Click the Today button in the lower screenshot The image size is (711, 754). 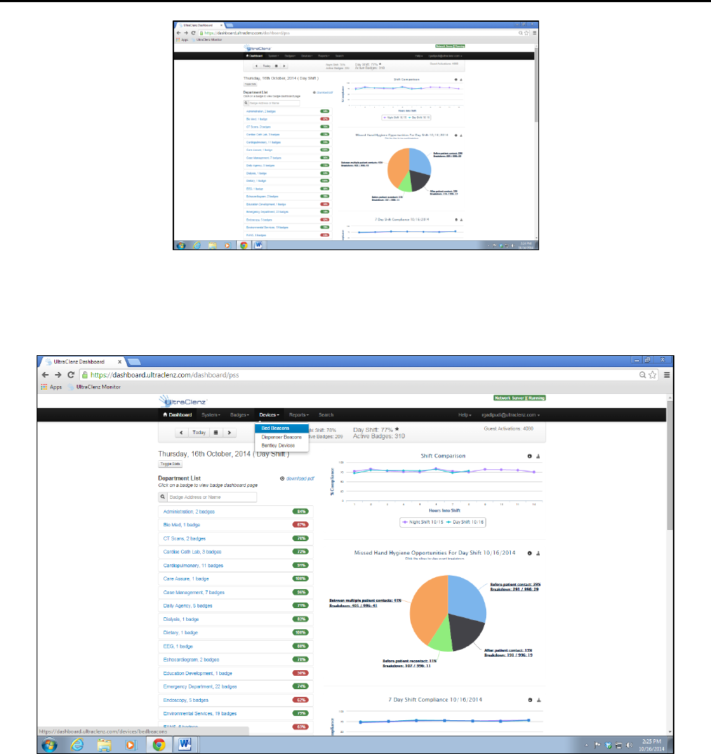point(199,433)
